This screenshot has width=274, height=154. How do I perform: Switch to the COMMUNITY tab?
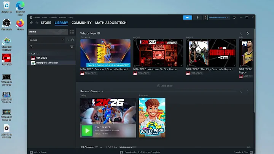(81, 23)
